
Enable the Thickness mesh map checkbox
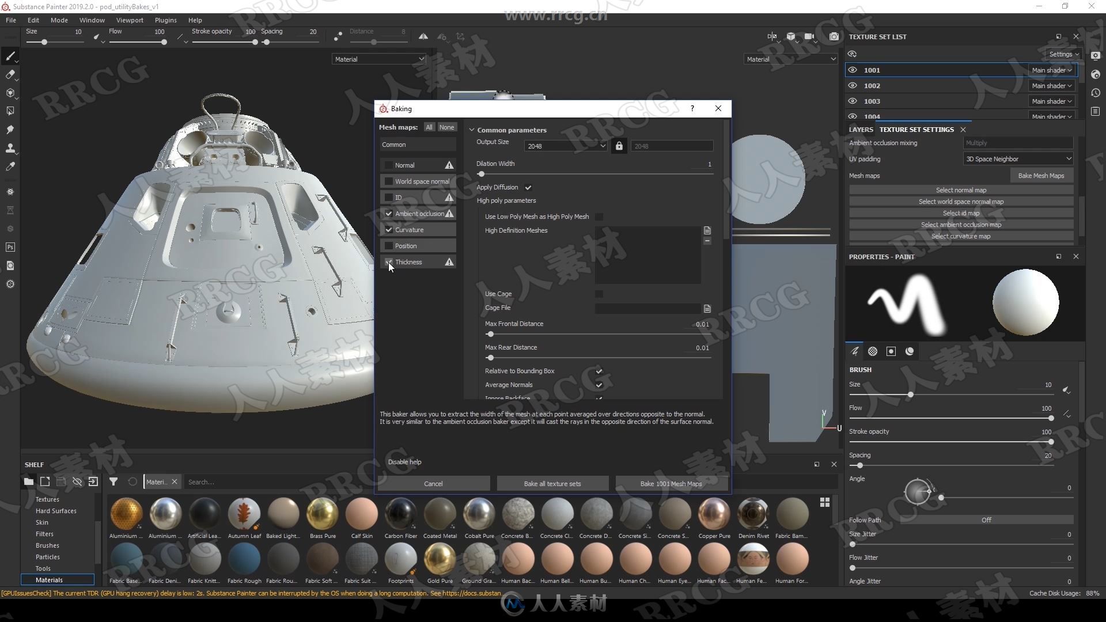pos(388,261)
